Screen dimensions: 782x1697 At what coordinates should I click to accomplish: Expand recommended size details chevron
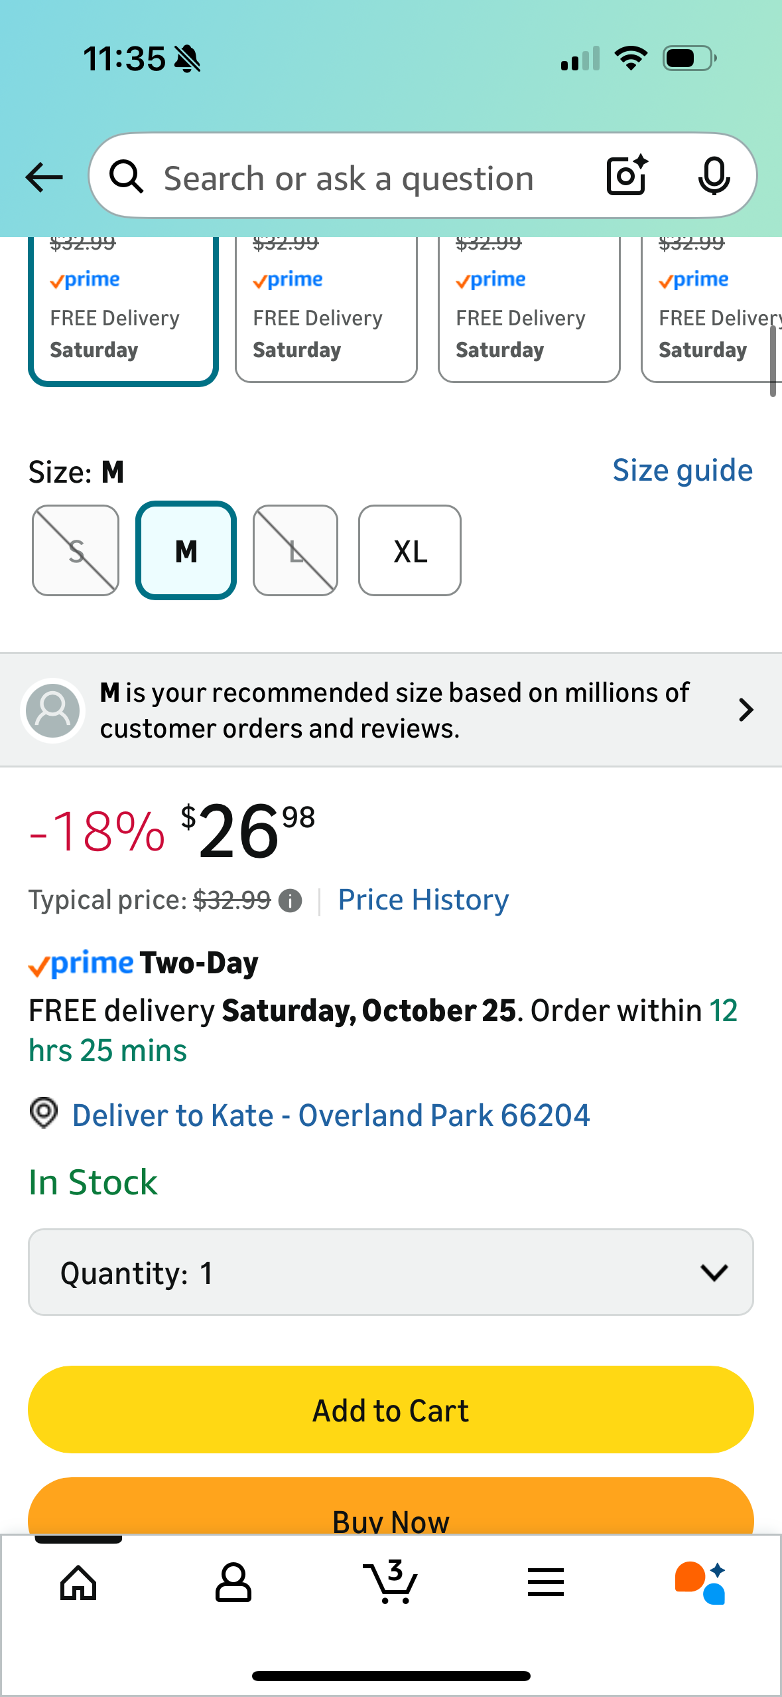(746, 710)
